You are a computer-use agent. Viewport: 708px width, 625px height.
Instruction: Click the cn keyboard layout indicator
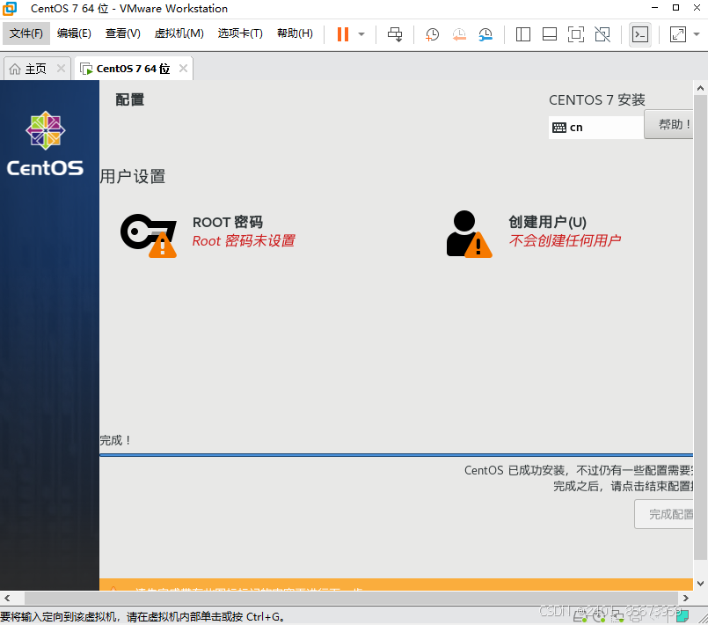595,128
